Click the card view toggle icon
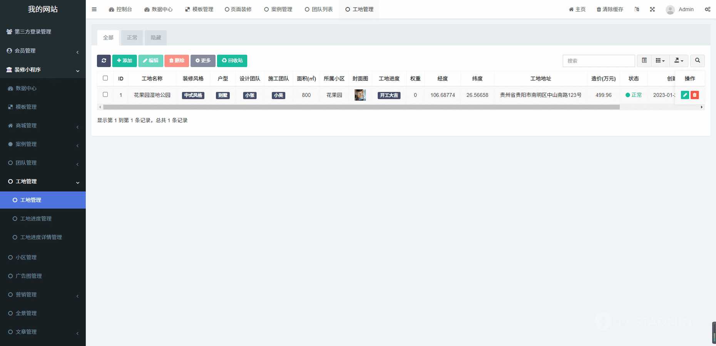The image size is (716, 346). point(644,61)
